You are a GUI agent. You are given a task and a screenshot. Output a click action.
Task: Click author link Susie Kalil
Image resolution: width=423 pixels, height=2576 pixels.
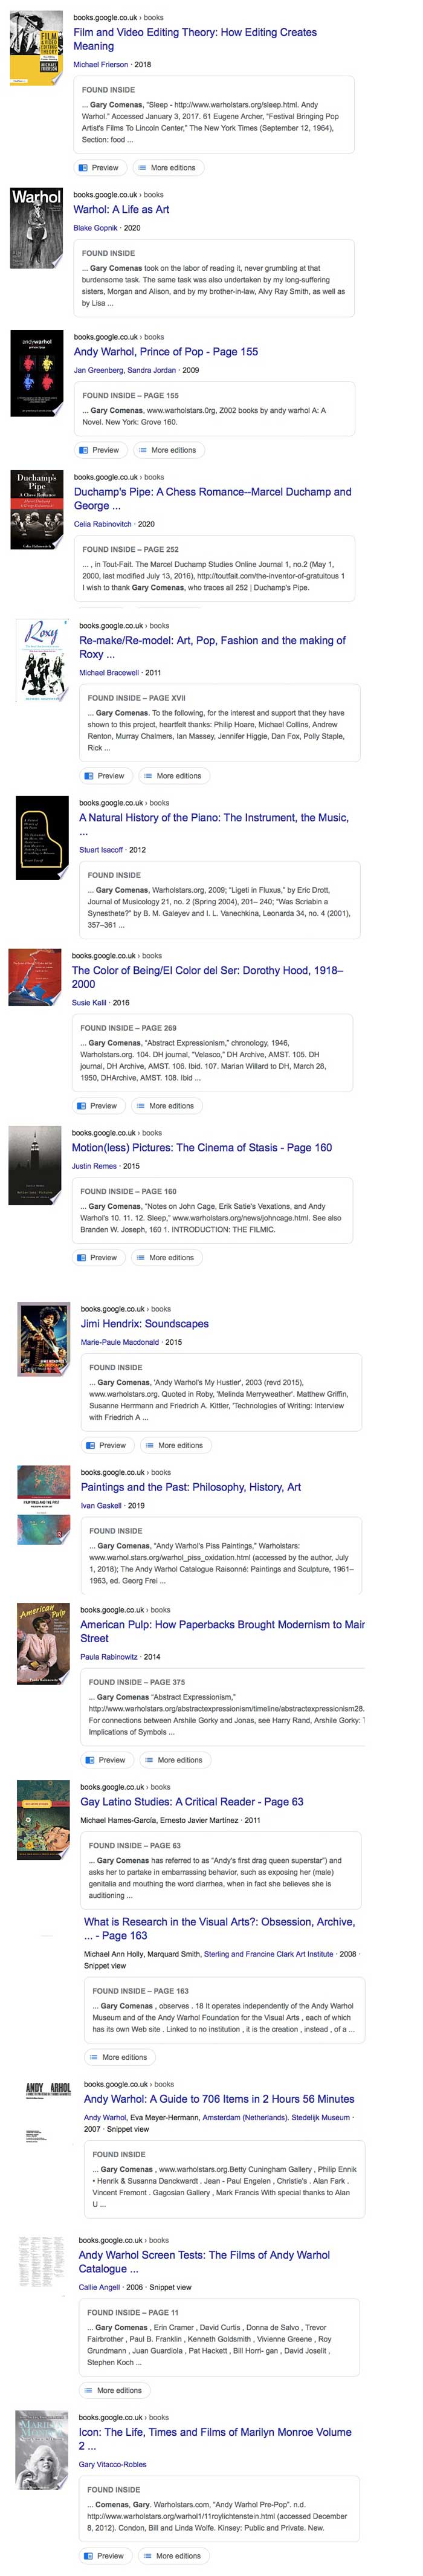(89, 1002)
